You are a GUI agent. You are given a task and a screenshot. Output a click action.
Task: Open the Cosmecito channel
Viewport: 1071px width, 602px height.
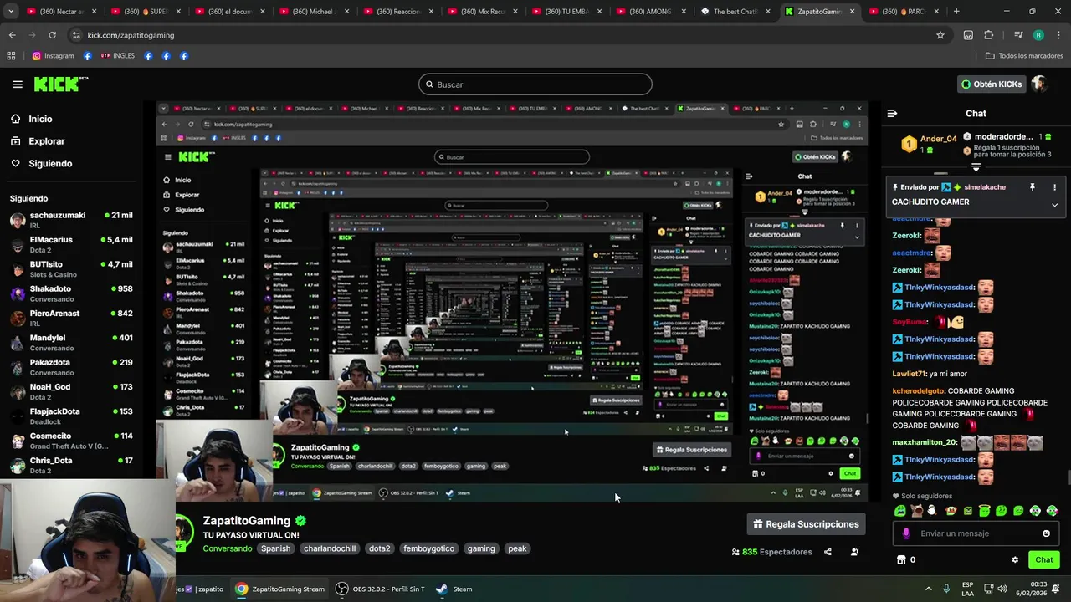(x=71, y=441)
